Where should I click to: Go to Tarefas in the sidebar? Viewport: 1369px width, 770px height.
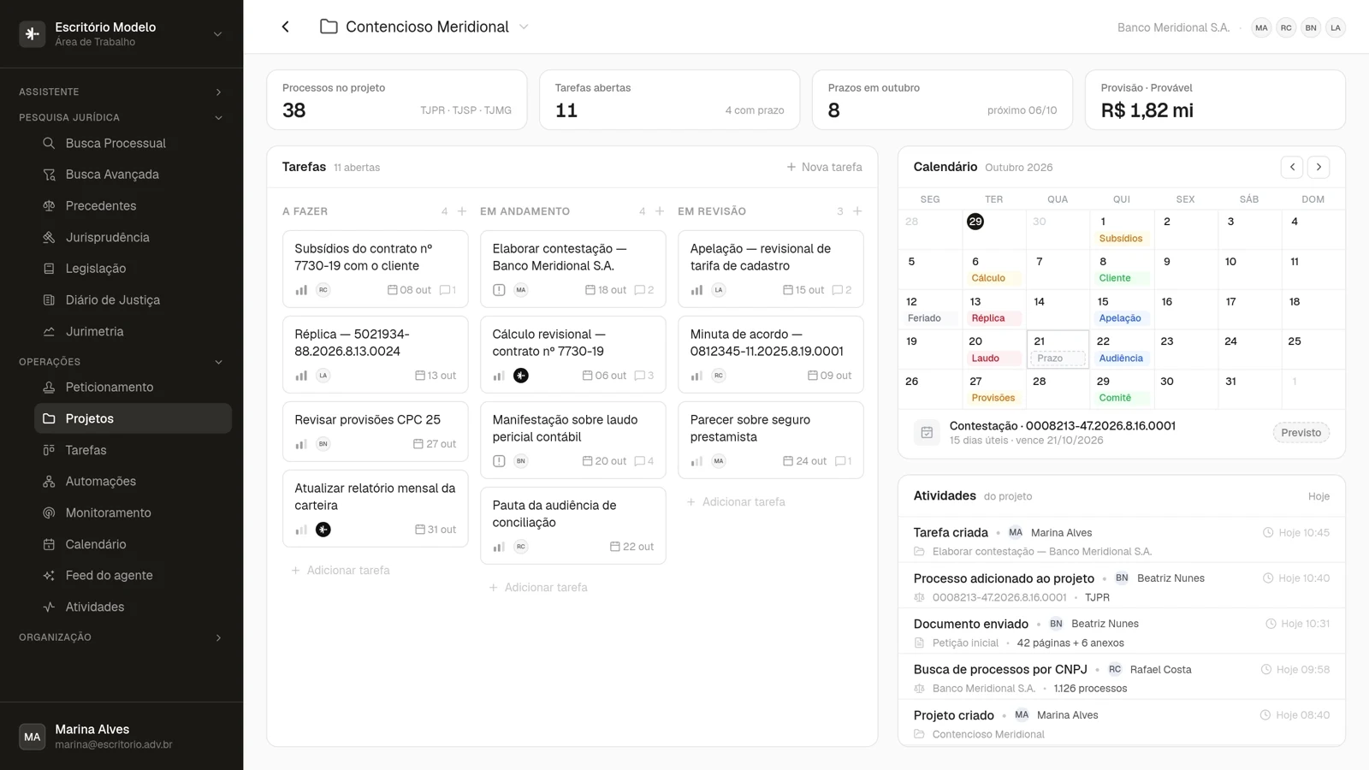click(x=133, y=450)
